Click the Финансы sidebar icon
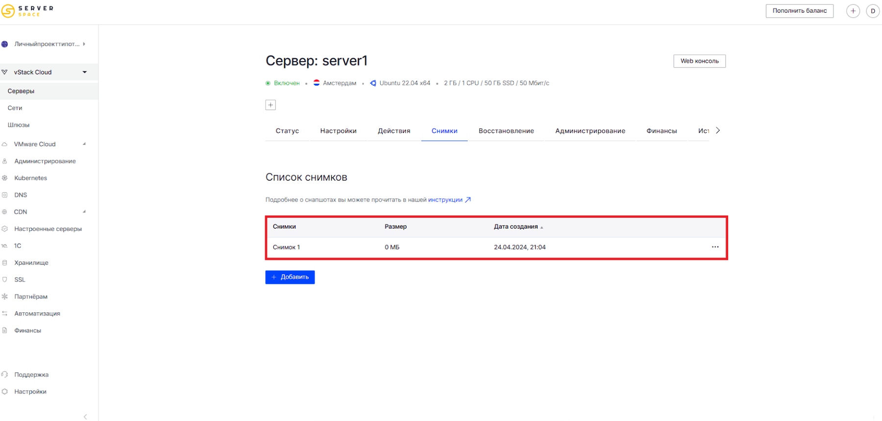This screenshot has height=421, width=882. pos(4,330)
